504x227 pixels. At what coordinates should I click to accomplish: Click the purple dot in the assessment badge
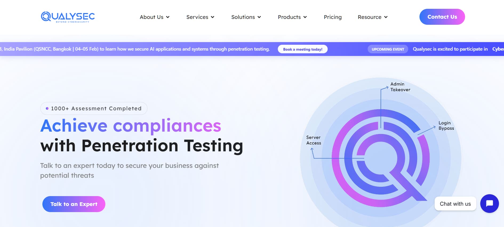[x=47, y=108]
